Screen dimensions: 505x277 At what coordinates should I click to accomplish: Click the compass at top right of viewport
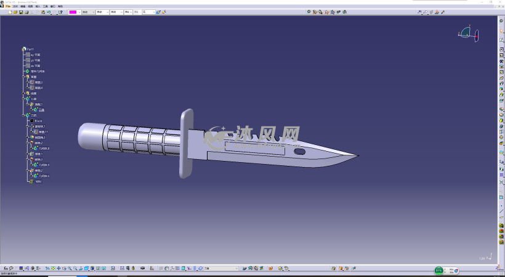[468, 34]
